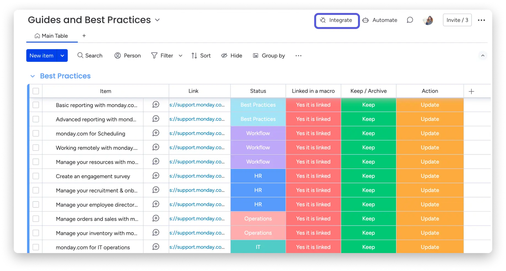Change monday.com for Scheduling Workflow status
This screenshot has height=271, width=506.
coord(258,133)
